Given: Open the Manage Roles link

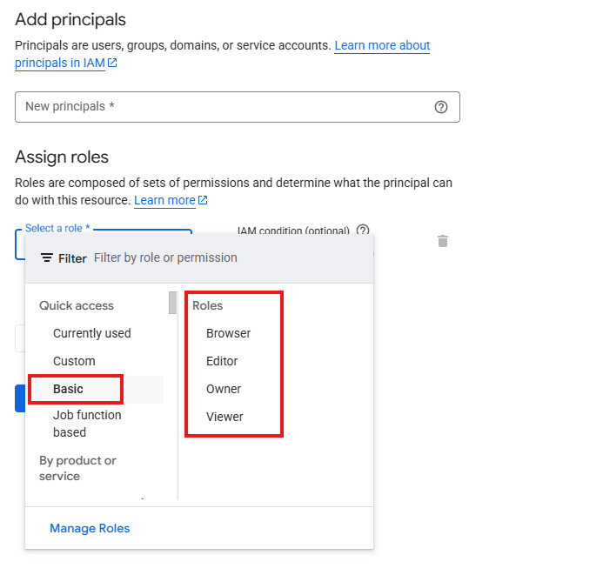Looking at the screenshot, I should tap(90, 528).
